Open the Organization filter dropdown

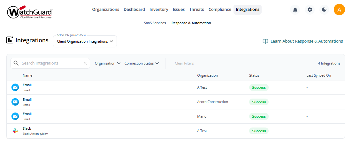pyautogui.click(x=108, y=63)
